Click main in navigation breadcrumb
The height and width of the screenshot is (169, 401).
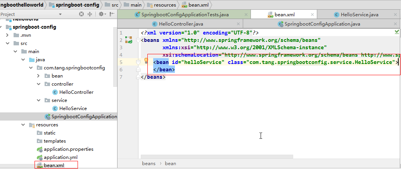point(133,5)
